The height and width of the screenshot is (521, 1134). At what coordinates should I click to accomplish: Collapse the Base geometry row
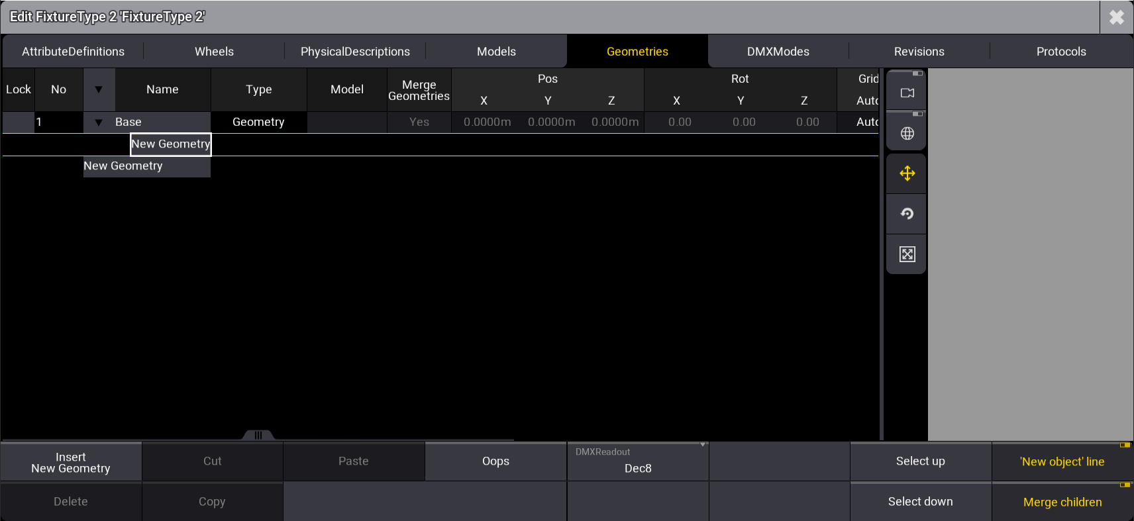pyautogui.click(x=99, y=122)
